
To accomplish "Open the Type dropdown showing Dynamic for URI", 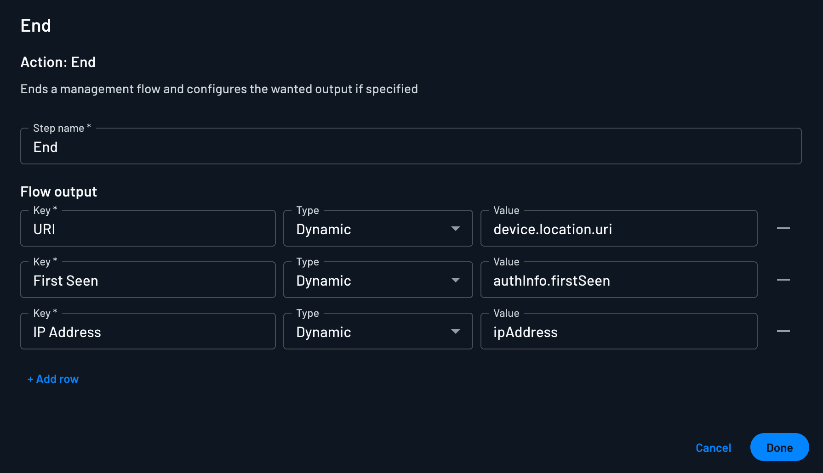I will pos(377,228).
